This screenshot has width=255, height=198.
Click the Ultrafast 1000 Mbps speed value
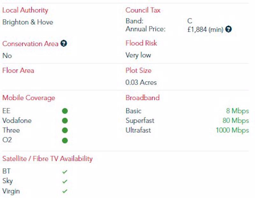[x=232, y=130]
